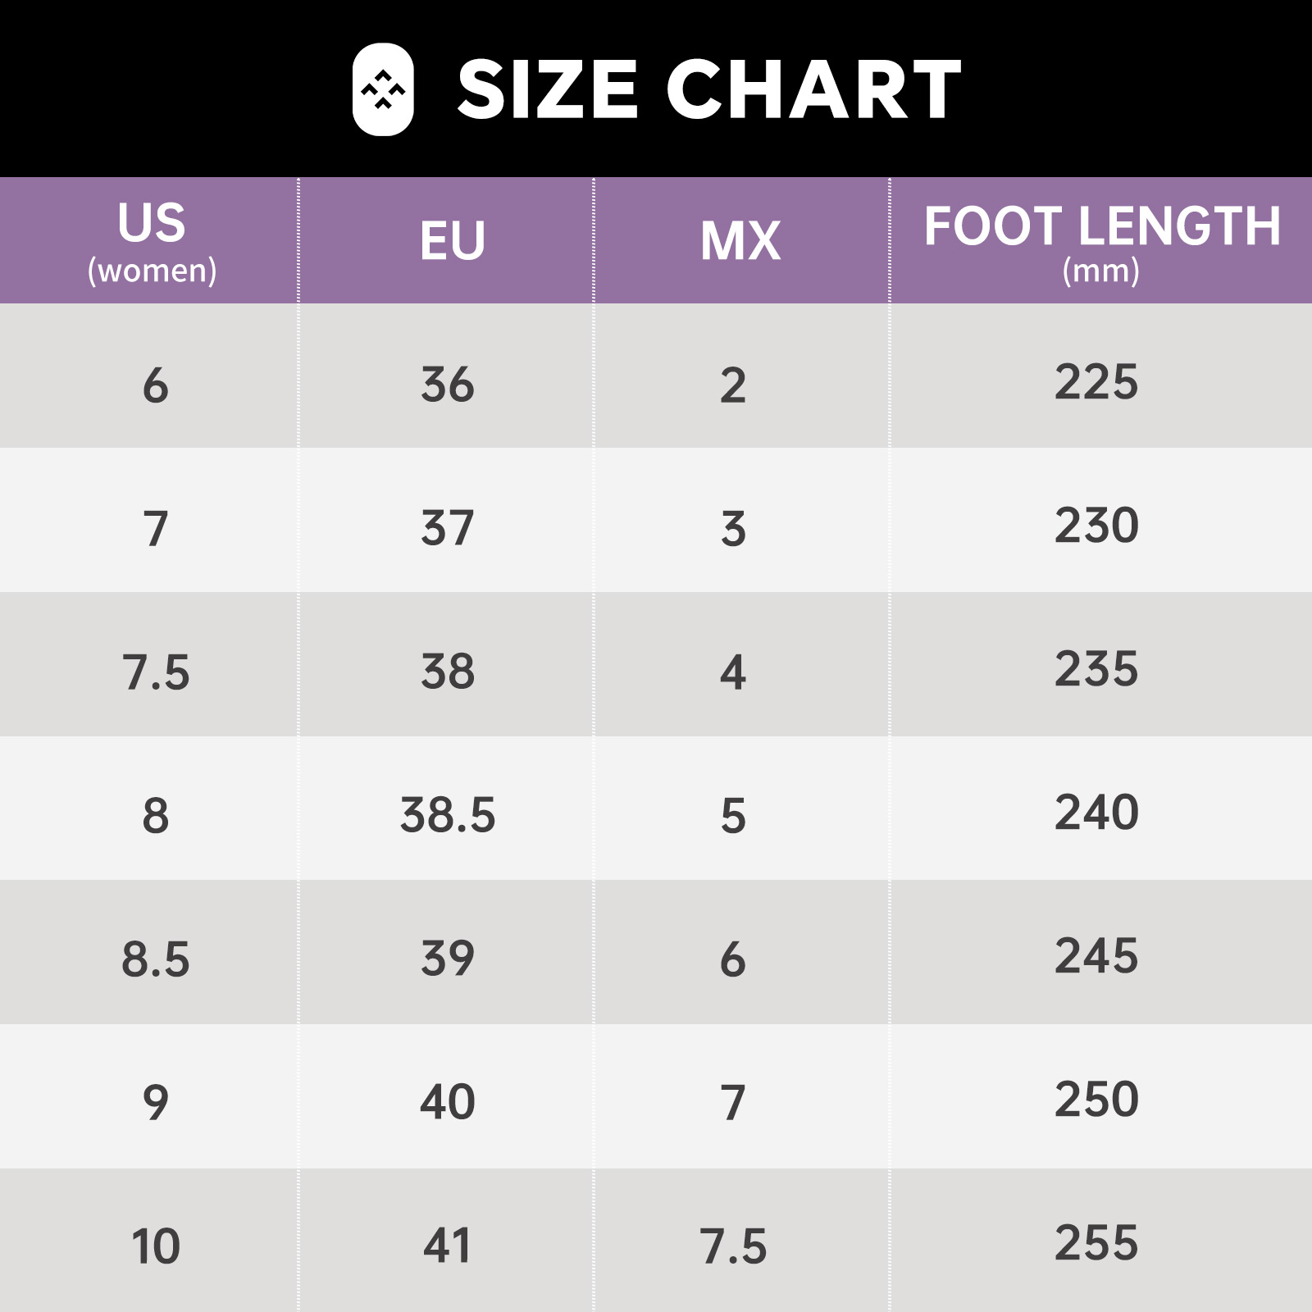Click the EU size 41 cell
1312x1312 pixels.
[446, 1240]
